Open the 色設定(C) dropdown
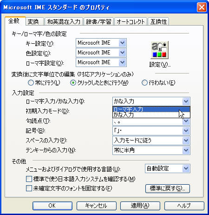Viewport: 209px width, 215px height. (x=101, y=53)
